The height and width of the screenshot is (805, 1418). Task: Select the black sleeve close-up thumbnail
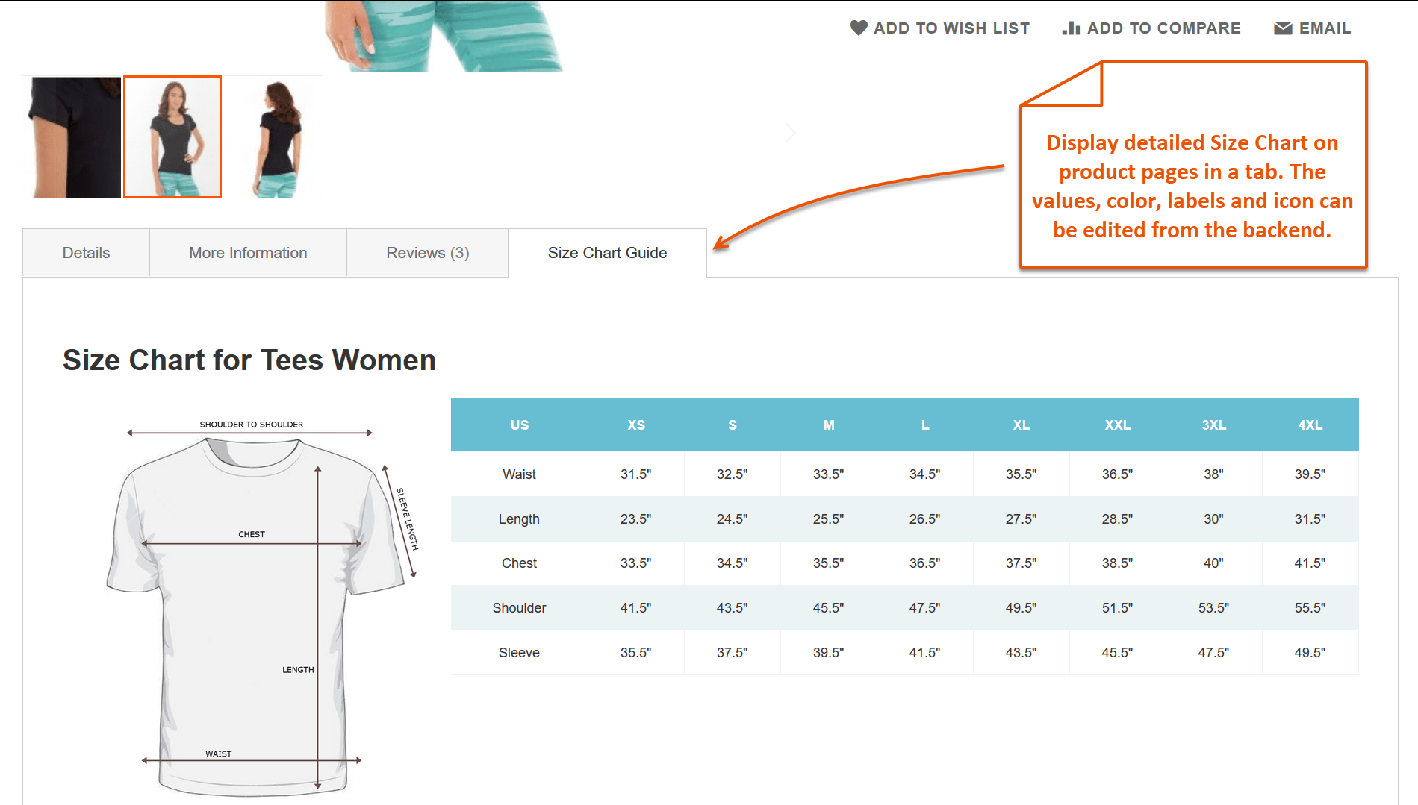click(73, 137)
